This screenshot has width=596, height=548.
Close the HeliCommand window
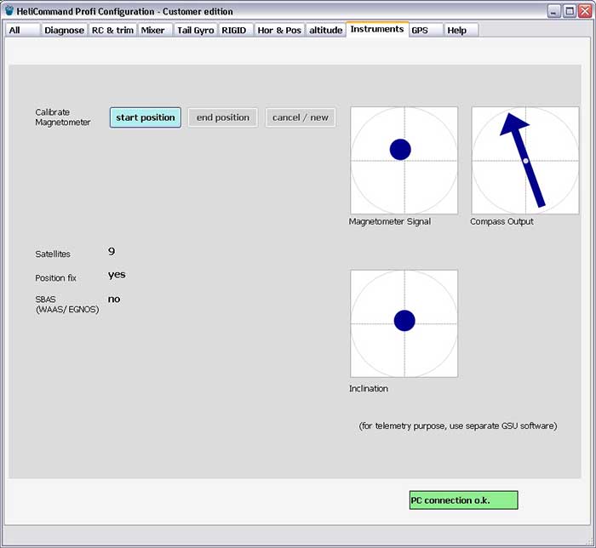click(x=585, y=11)
